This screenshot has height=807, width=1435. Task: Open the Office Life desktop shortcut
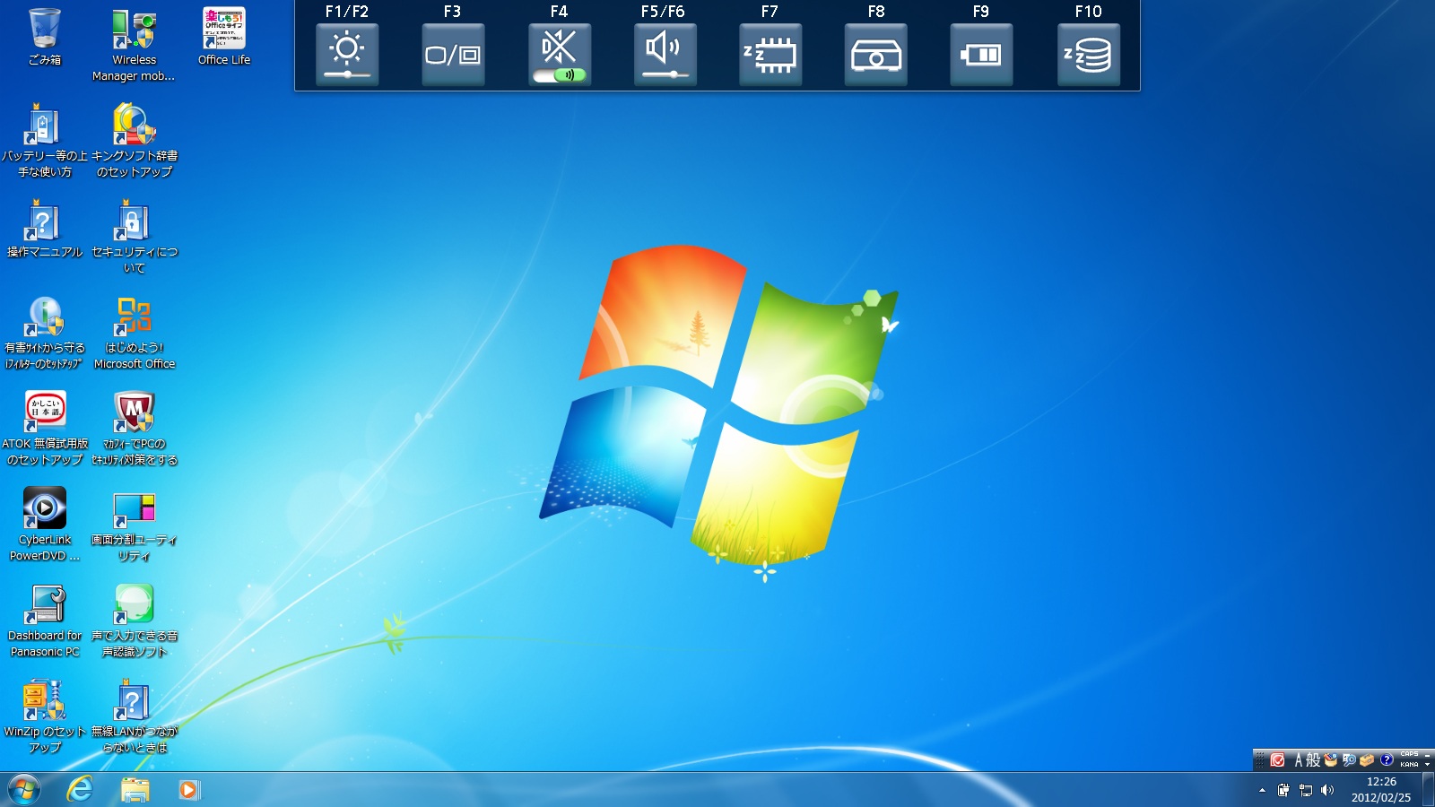coord(224,38)
